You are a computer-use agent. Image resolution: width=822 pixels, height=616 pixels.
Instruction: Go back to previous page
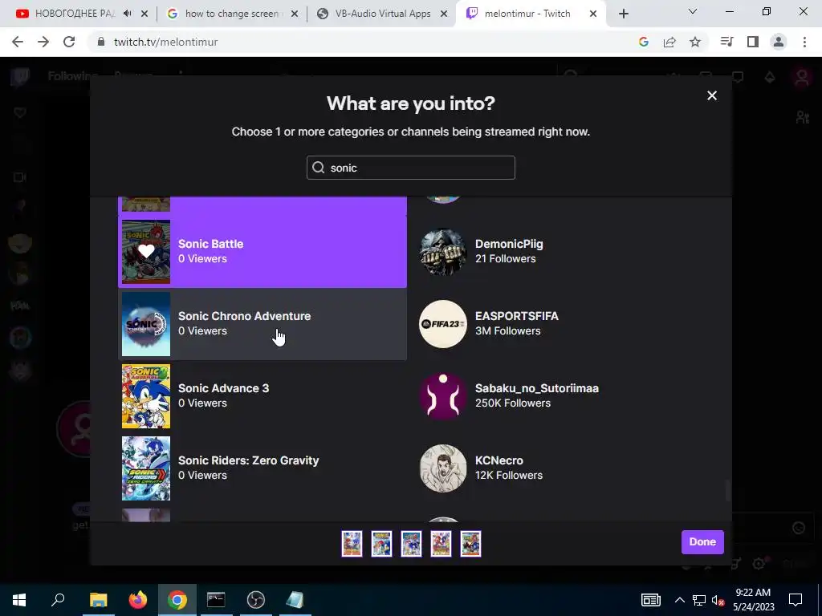(18, 42)
